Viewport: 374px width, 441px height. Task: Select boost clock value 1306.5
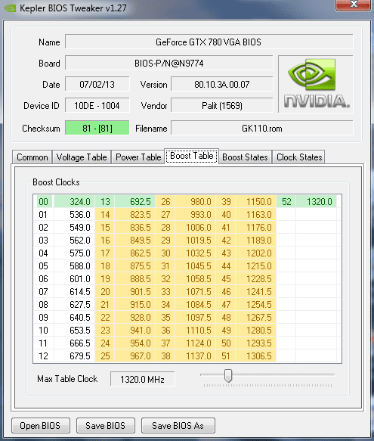pyautogui.click(x=255, y=356)
